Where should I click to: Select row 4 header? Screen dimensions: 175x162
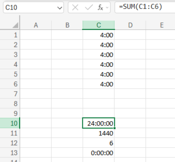pos(10,64)
